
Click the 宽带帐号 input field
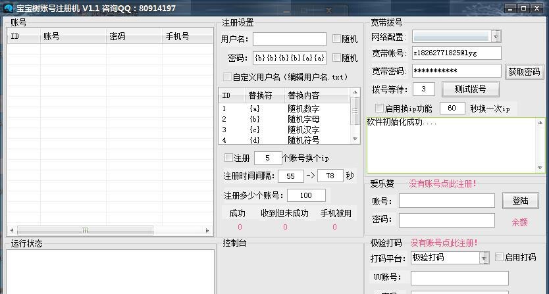pyautogui.click(x=457, y=53)
